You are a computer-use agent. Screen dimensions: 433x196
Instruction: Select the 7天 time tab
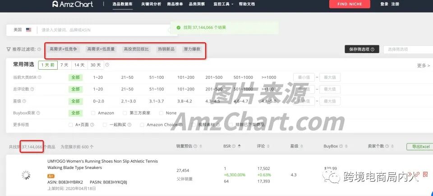(x=64, y=65)
